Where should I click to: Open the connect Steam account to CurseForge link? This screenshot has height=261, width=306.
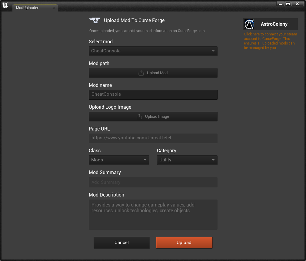(270, 41)
